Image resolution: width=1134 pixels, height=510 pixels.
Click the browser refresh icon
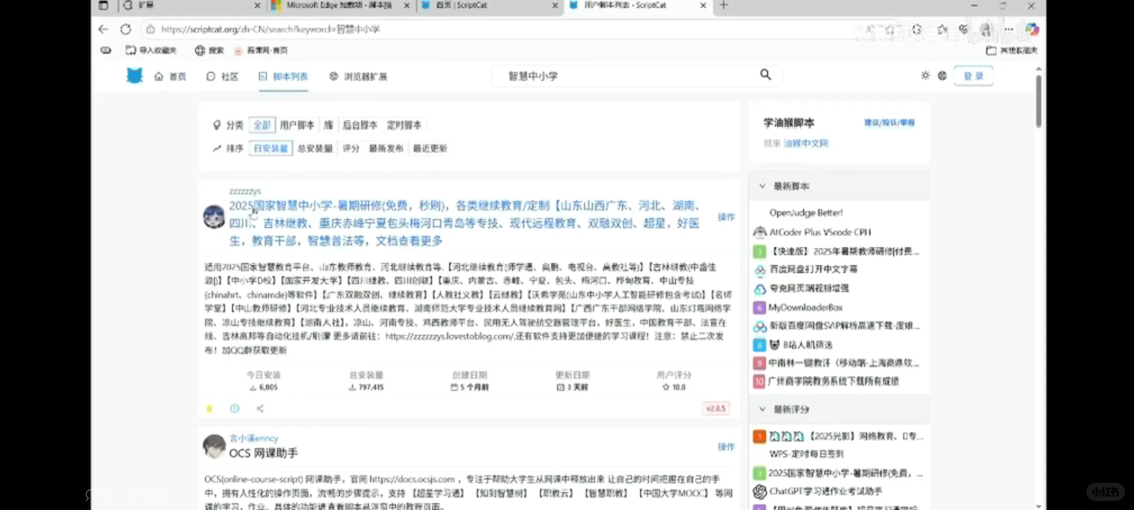(125, 29)
